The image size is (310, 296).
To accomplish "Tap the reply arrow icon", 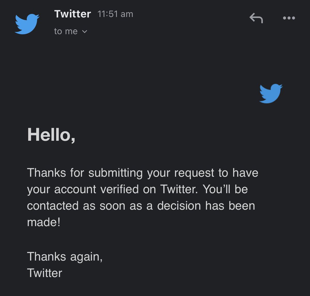I will (256, 18).
